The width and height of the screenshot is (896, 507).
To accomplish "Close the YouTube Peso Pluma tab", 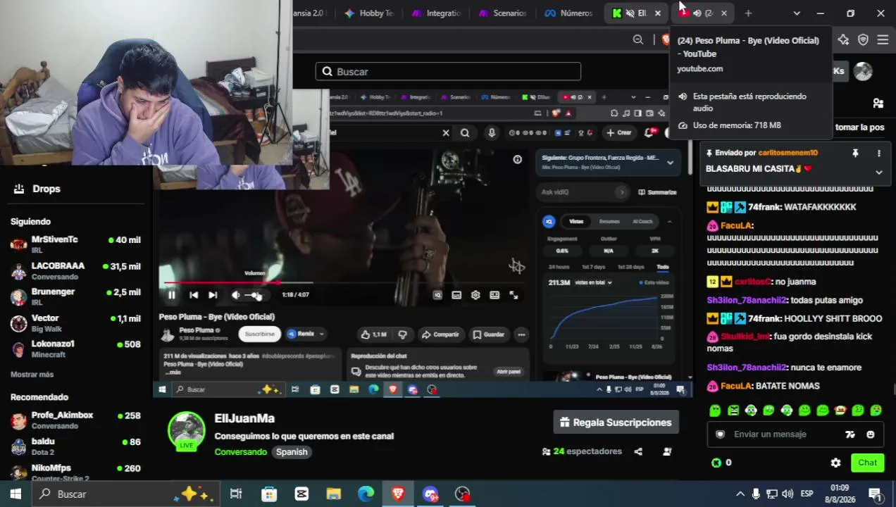I will coord(723,13).
